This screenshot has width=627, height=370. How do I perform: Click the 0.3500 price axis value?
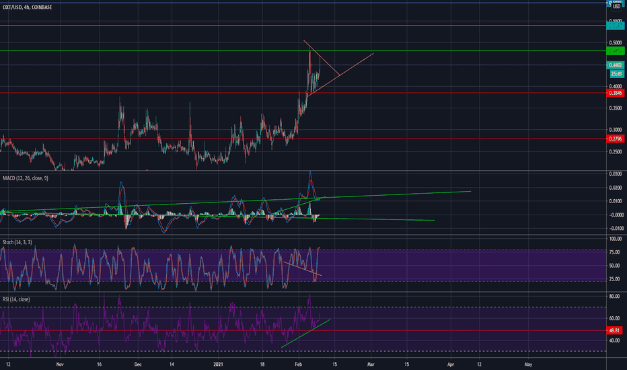616,108
